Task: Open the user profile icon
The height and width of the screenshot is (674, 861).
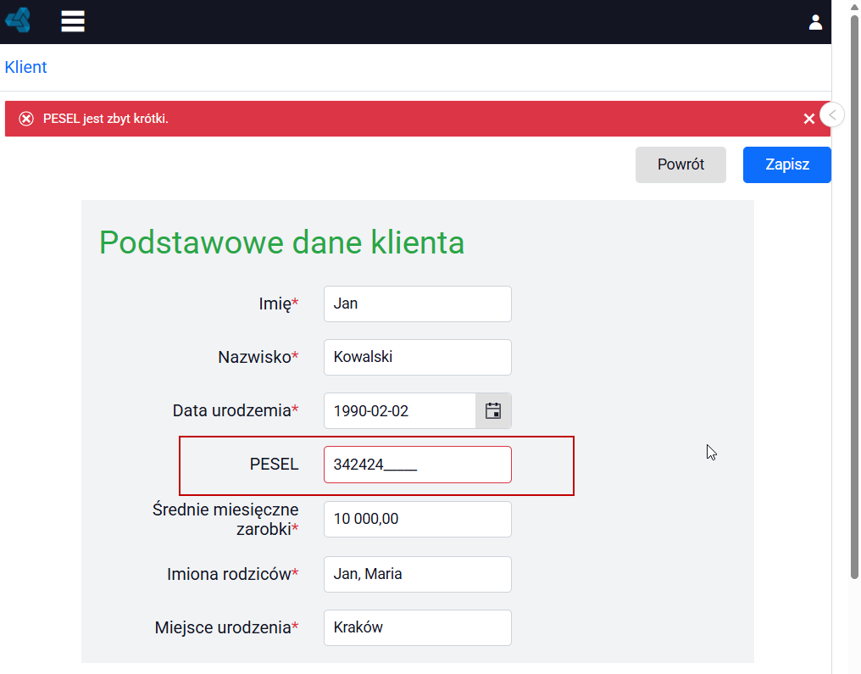Action: click(815, 22)
